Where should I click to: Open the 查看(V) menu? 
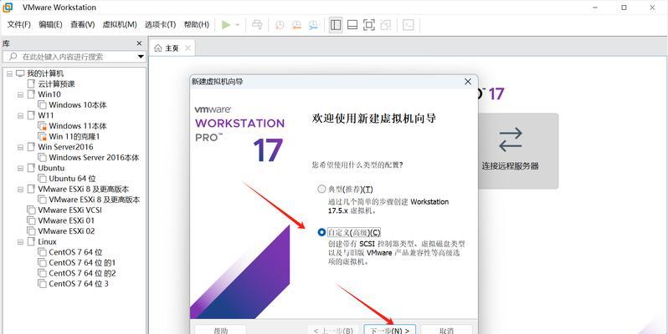82,25
